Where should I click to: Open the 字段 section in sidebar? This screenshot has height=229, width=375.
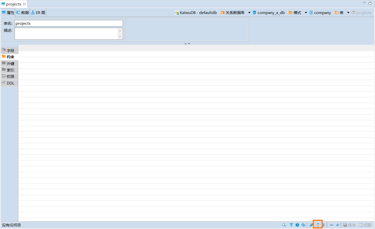[10, 50]
